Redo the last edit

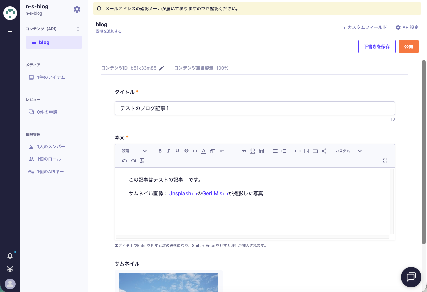pyautogui.click(x=133, y=160)
